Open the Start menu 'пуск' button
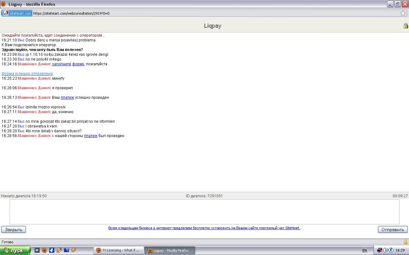Screen dimensions: 409x255 15,250
